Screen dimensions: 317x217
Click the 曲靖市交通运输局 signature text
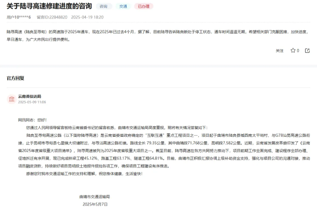click(94, 197)
